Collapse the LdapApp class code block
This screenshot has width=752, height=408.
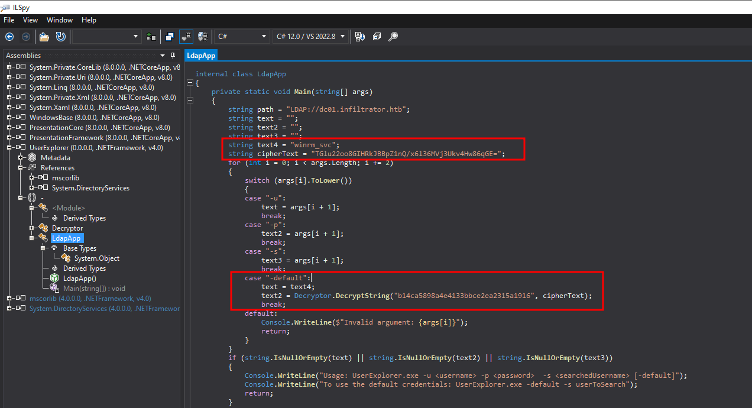(x=189, y=83)
